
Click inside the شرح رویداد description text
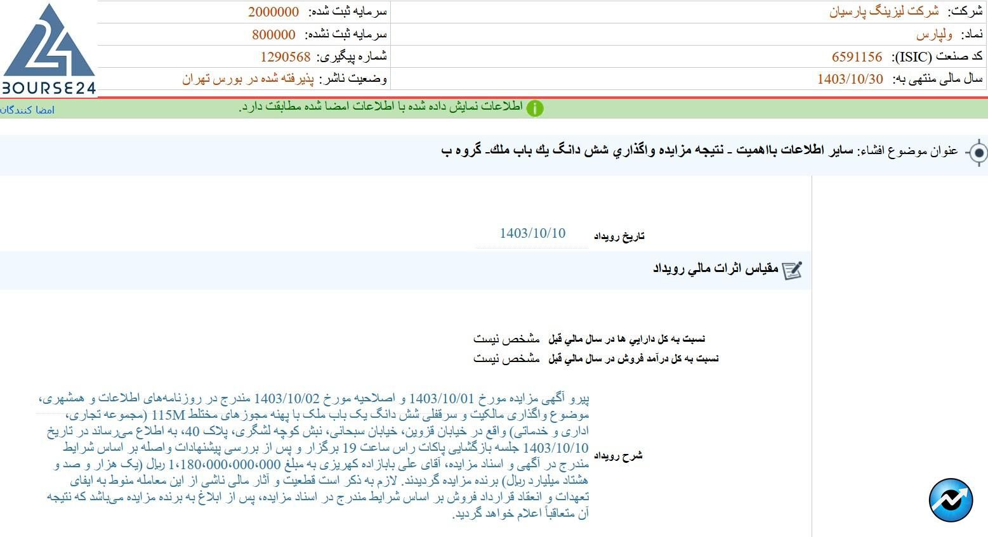click(x=317, y=455)
